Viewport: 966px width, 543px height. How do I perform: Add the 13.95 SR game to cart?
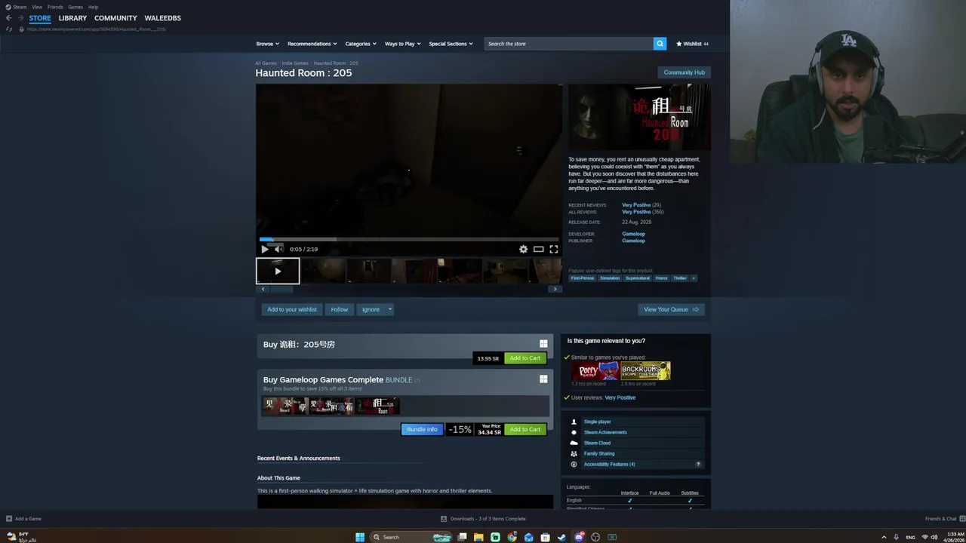525,358
